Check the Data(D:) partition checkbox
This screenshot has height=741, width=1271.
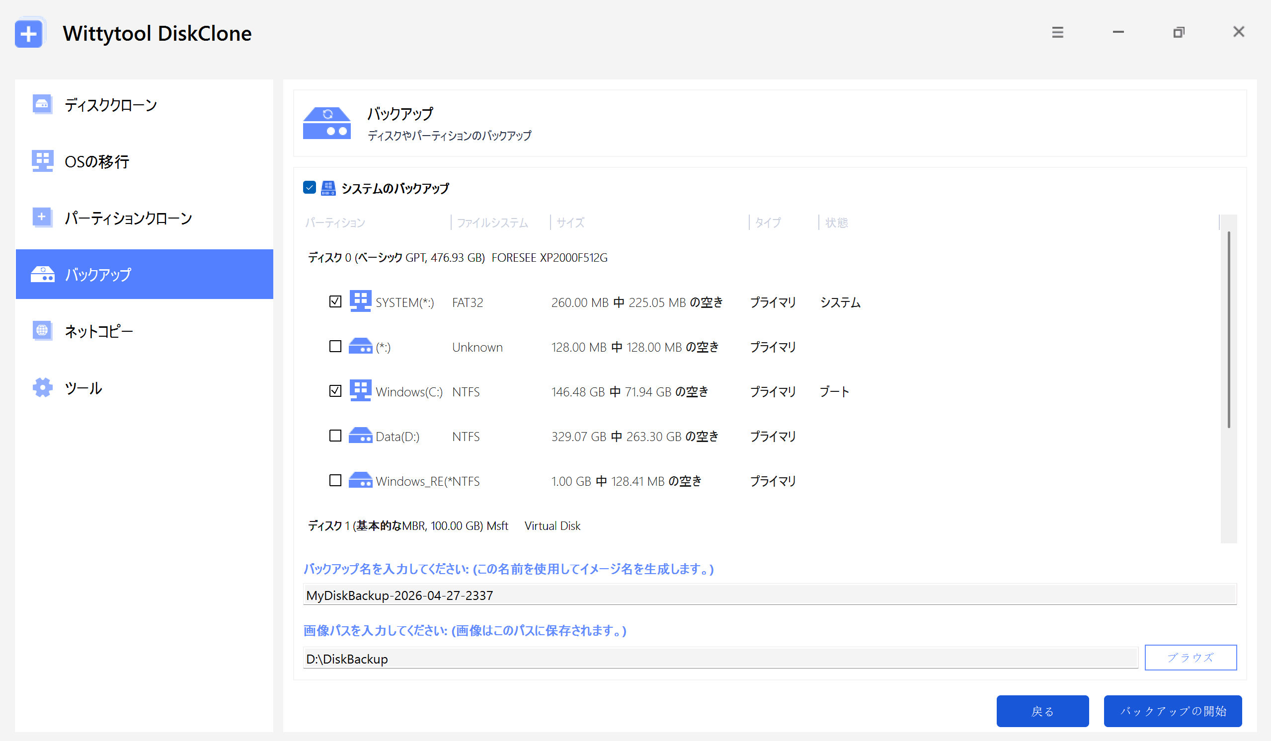(335, 436)
